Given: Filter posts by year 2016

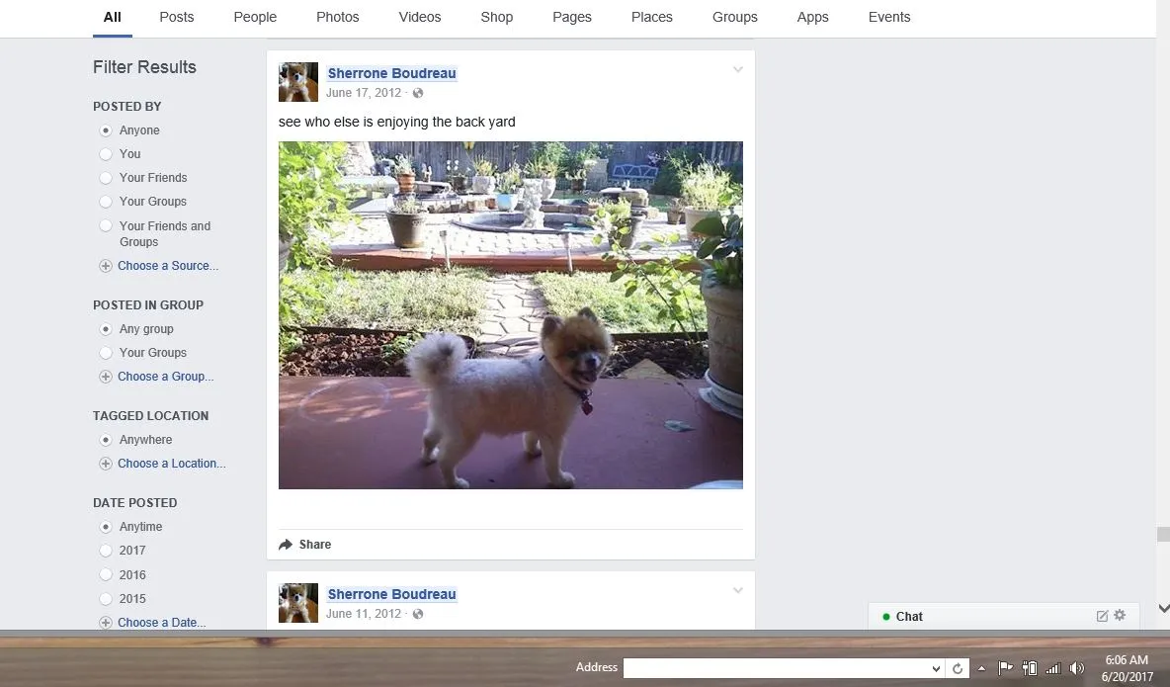Looking at the screenshot, I should coord(106,575).
